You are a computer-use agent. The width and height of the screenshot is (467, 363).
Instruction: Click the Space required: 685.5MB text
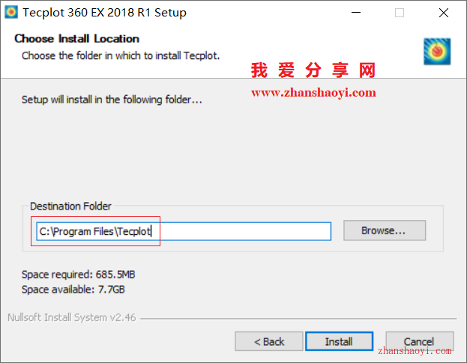tap(78, 275)
